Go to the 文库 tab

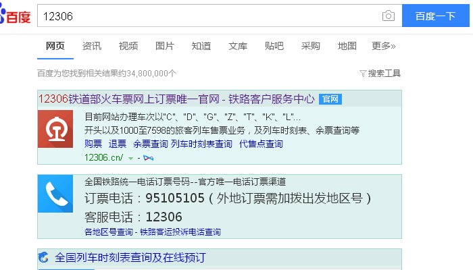tap(238, 46)
